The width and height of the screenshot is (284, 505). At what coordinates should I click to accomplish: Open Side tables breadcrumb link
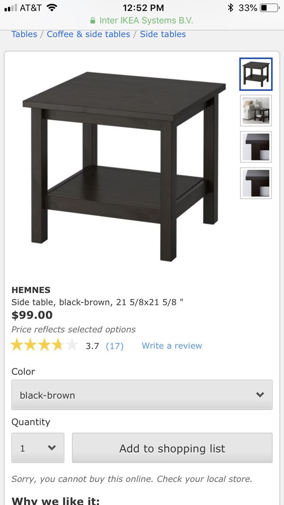point(163,34)
